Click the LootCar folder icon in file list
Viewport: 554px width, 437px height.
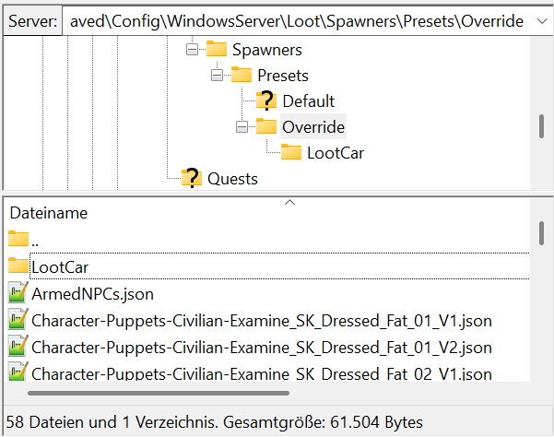point(18,267)
